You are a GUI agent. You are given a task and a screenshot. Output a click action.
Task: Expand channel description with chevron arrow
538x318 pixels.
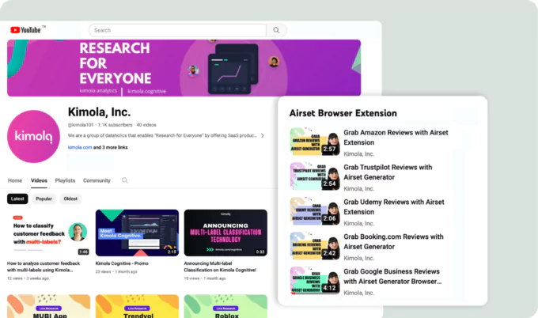pos(262,135)
